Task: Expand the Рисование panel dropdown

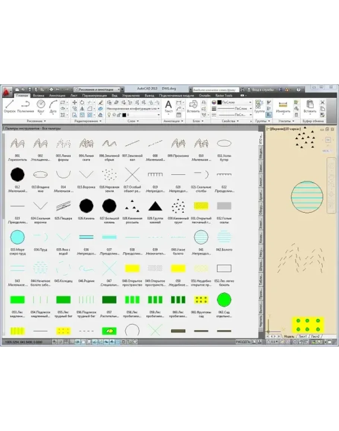Action: pyautogui.click(x=37, y=121)
